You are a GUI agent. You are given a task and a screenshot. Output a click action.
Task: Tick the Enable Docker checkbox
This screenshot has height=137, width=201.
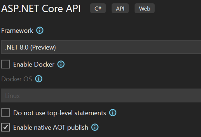coord(6,64)
